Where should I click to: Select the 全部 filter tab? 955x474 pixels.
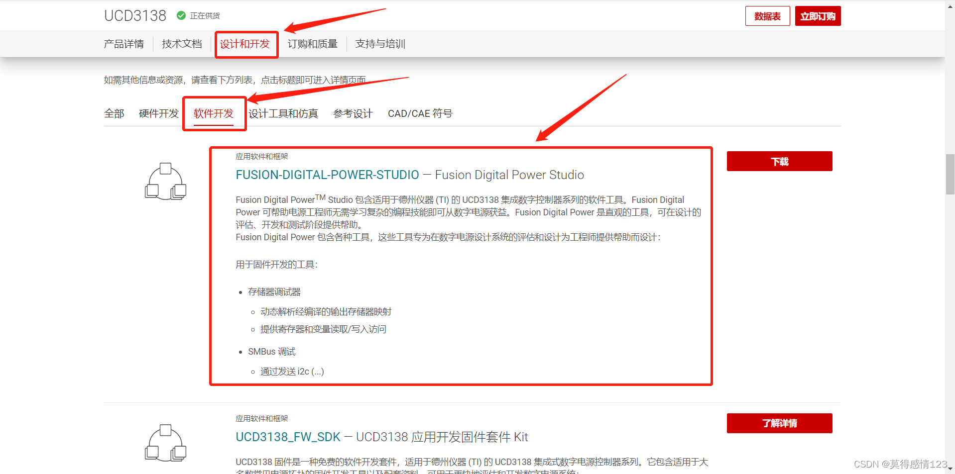(114, 113)
